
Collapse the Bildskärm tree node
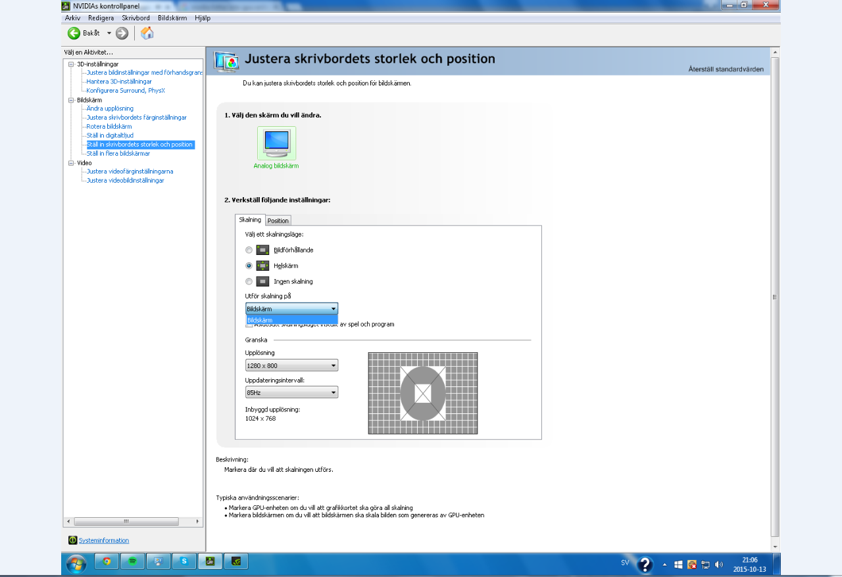pyautogui.click(x=71, y=100)
